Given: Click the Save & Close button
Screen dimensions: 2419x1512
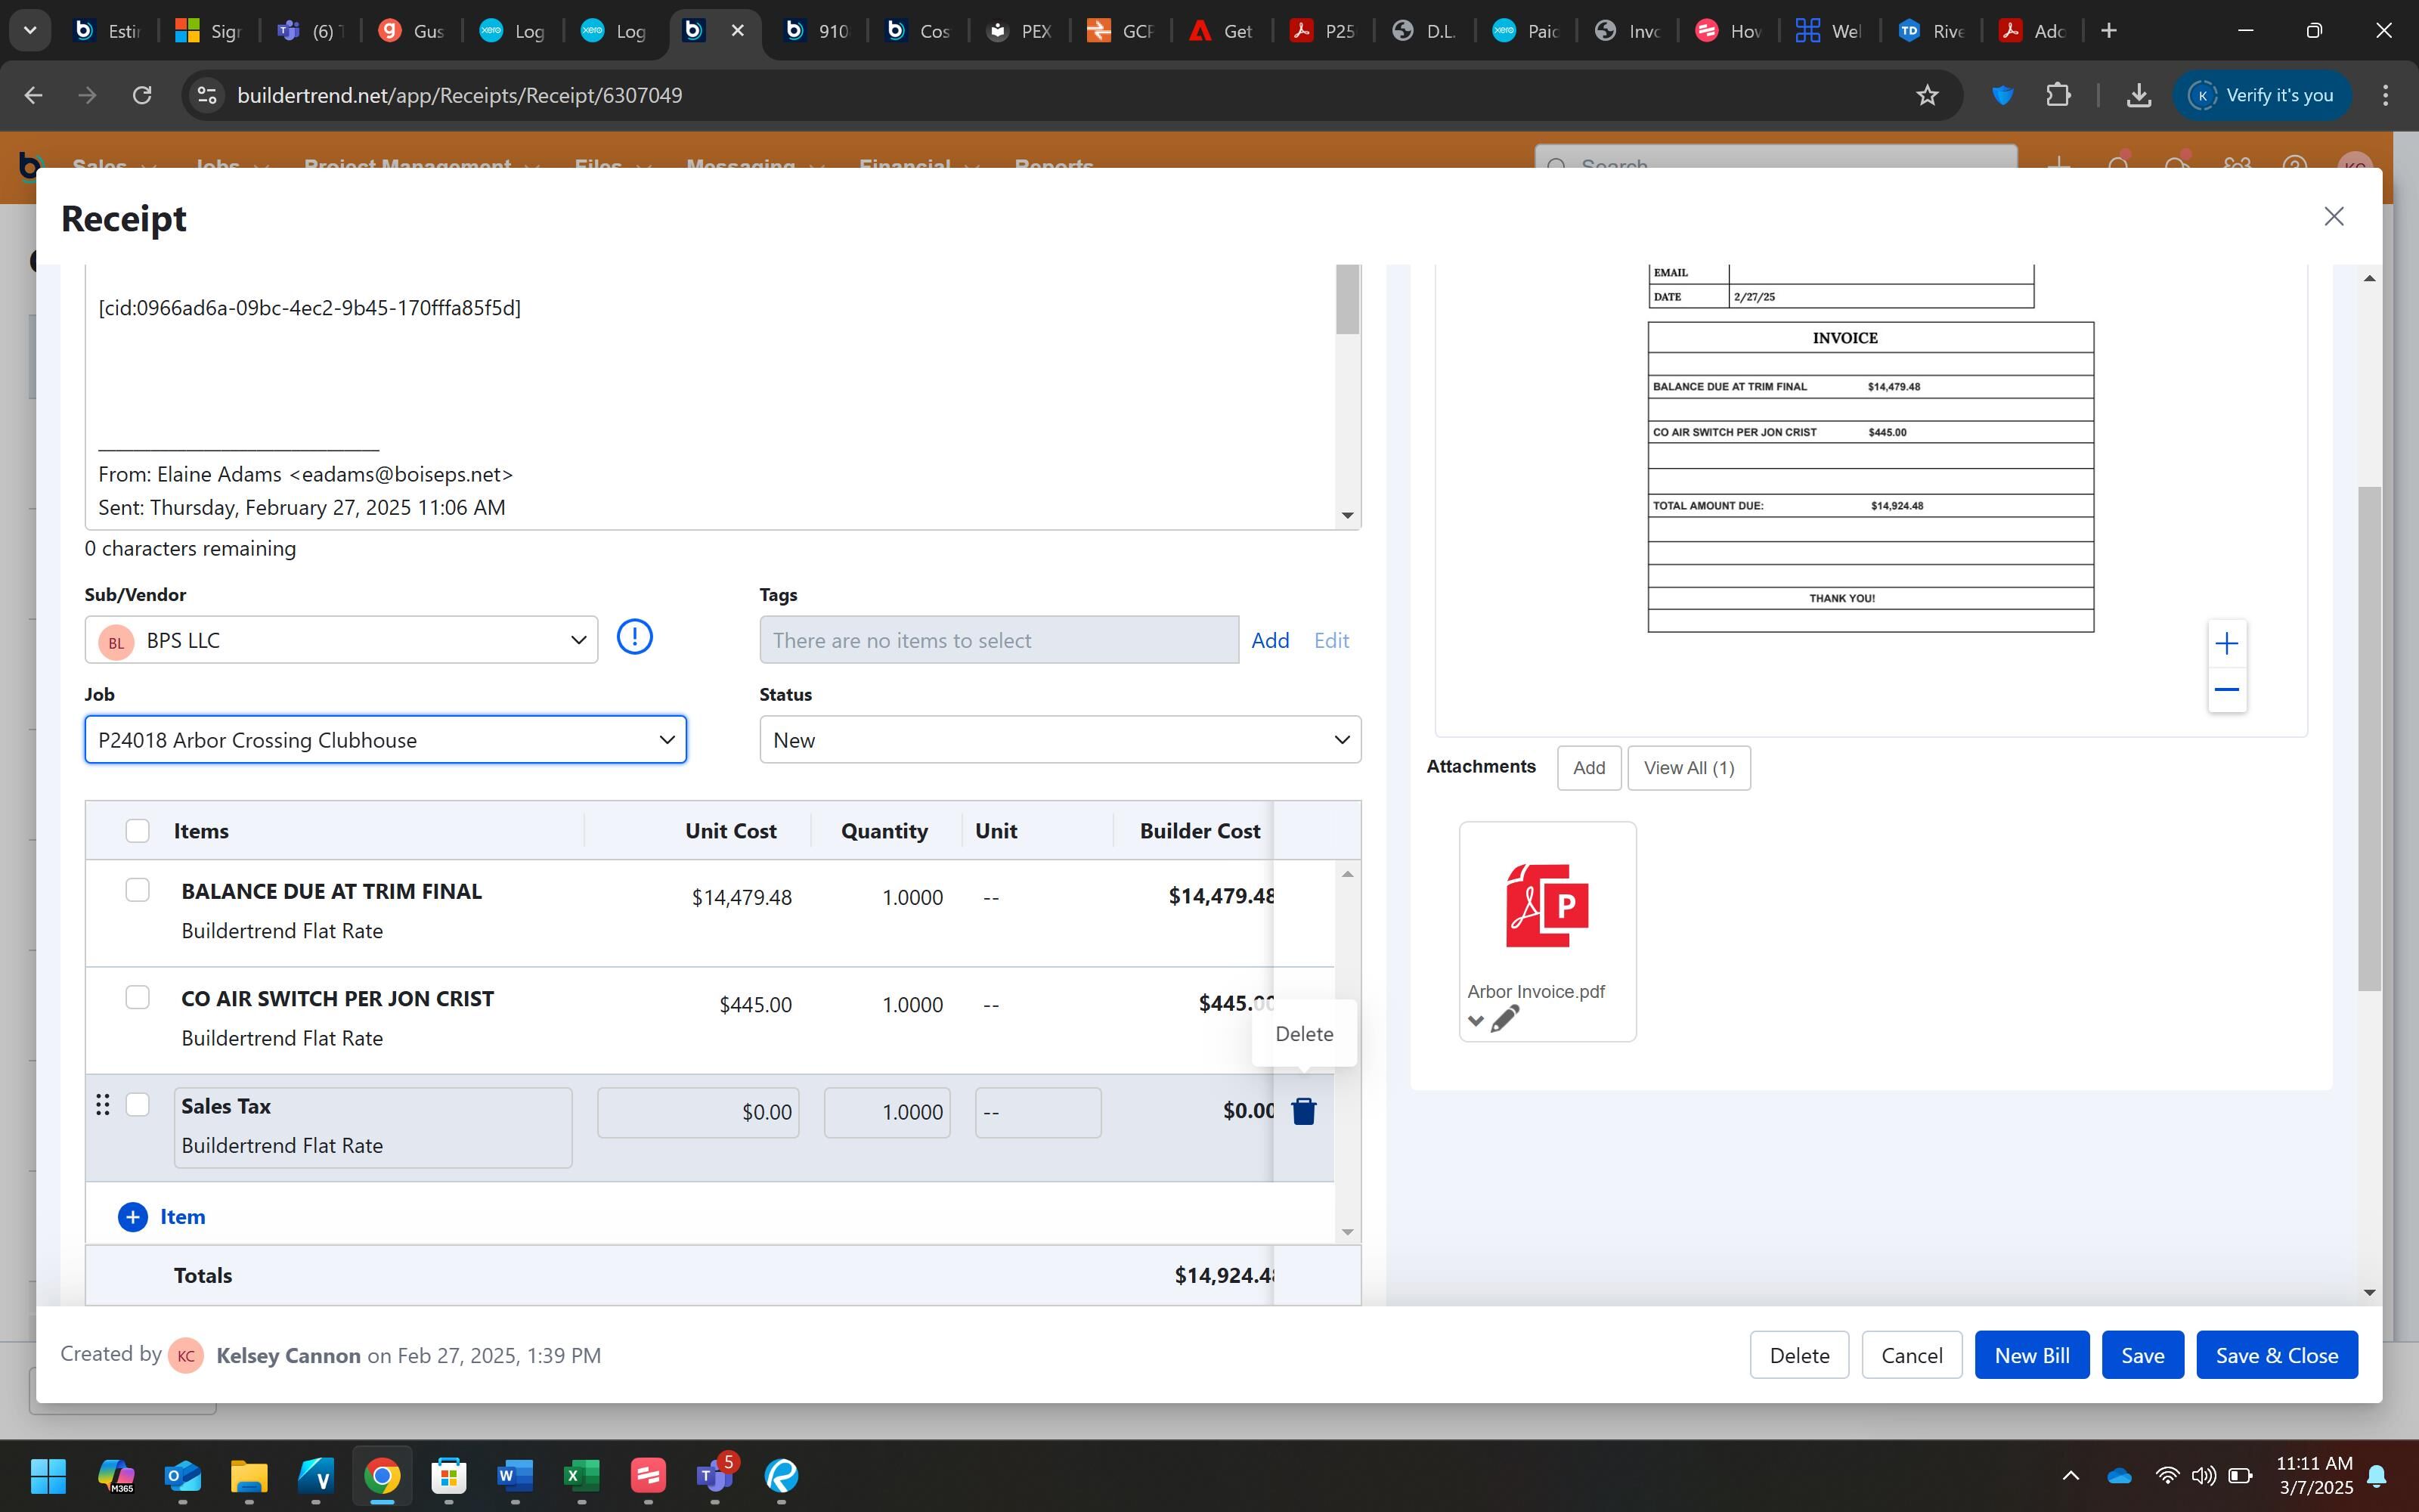Looking at the screenshot, I should tap(2276, 1355).
